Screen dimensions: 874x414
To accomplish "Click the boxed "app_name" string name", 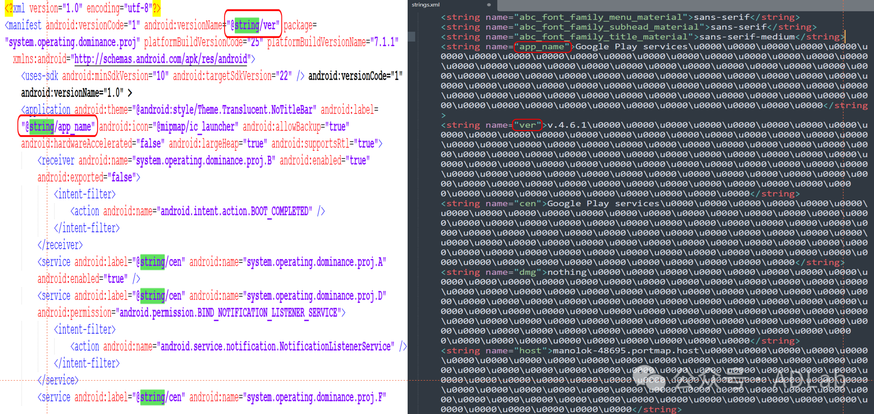I will tap(542, 47).
